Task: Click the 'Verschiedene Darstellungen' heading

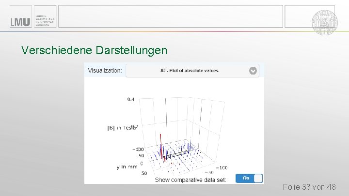Action: (x=94, y=50)
